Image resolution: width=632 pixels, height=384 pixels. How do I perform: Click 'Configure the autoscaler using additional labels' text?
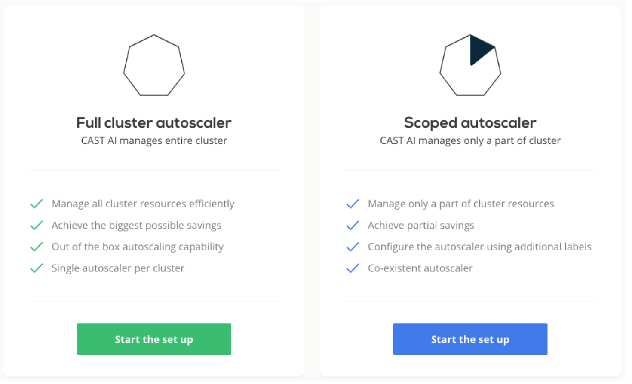[479, 247]
